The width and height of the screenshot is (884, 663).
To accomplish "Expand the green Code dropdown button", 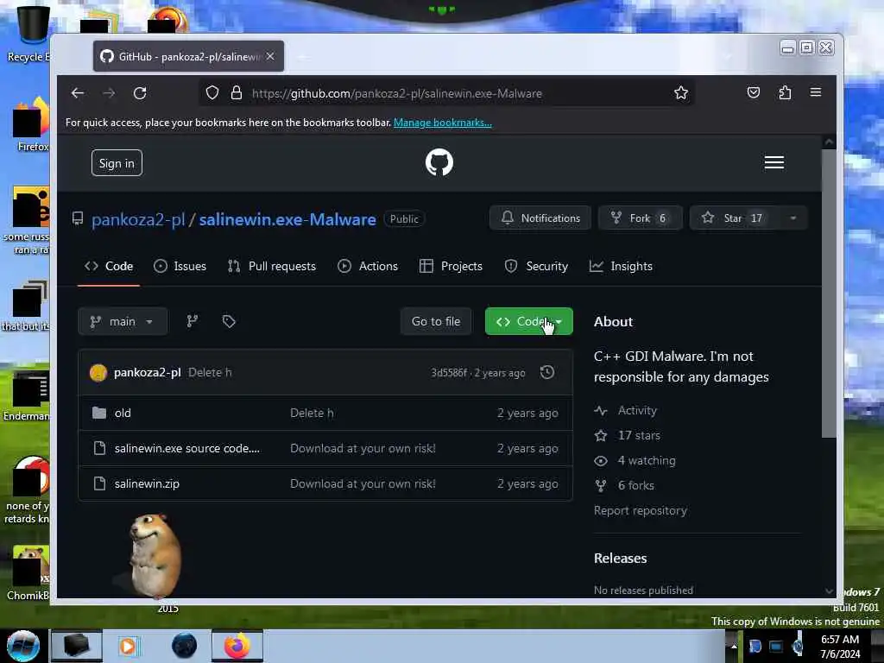I will [x=529, y=321].
